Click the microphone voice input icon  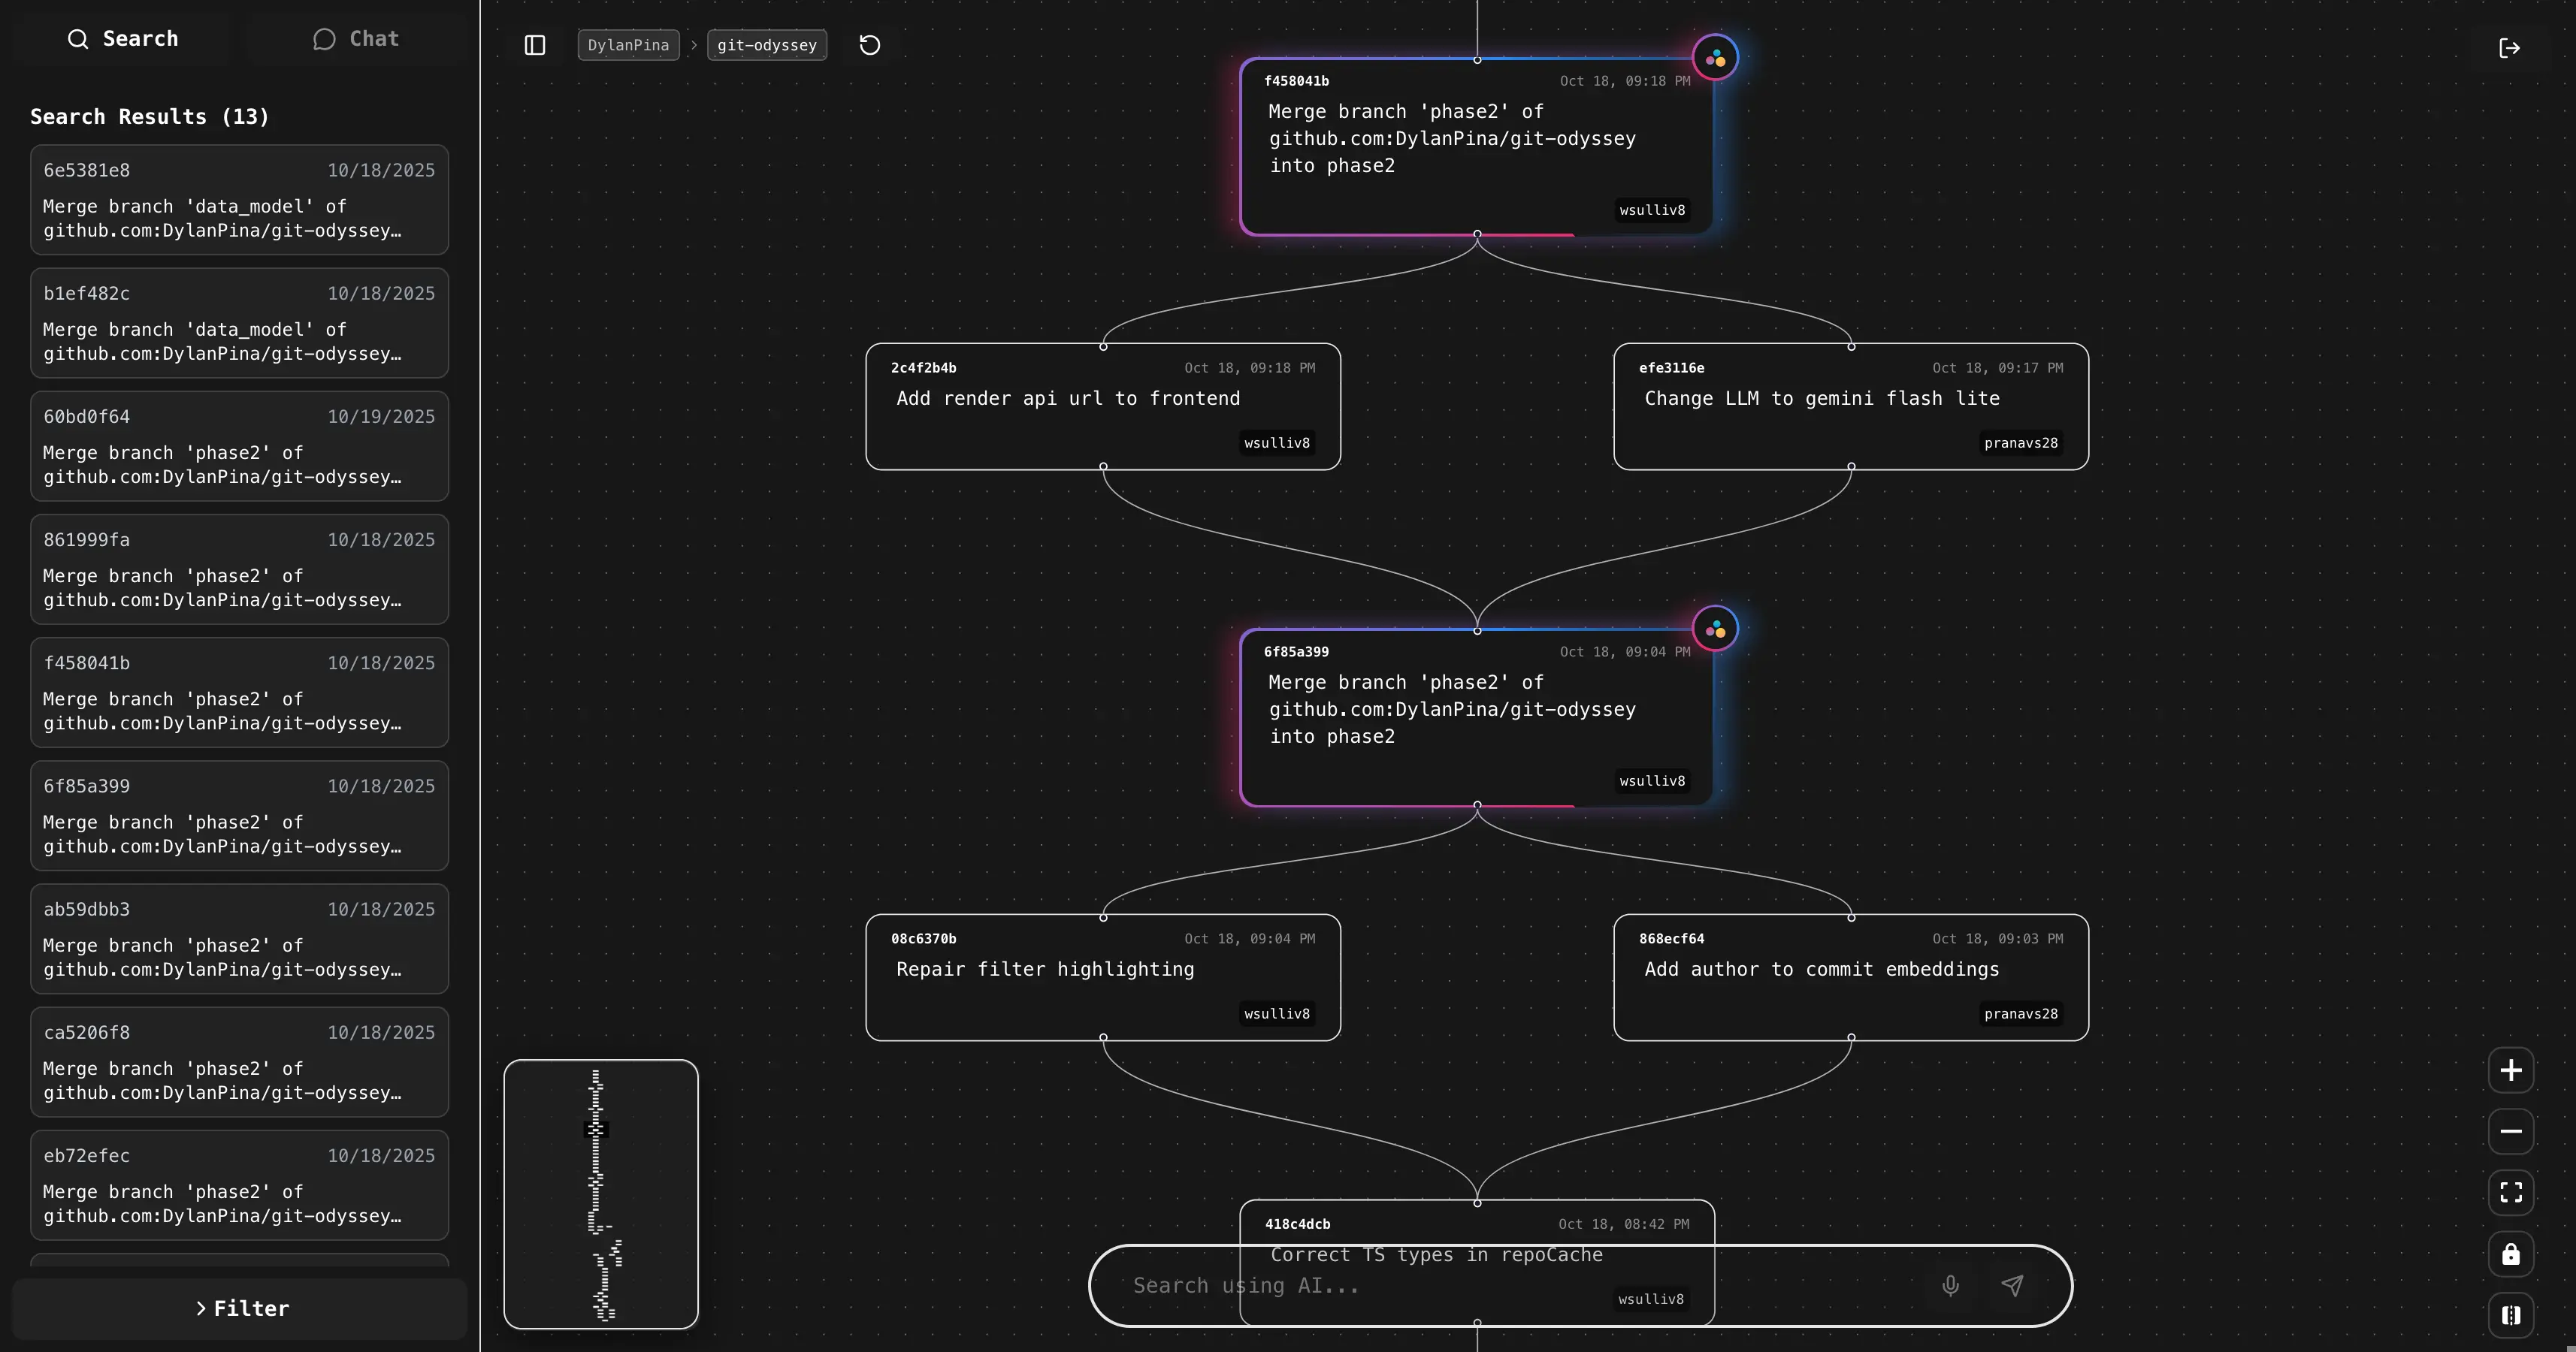coord(1950,1285)
